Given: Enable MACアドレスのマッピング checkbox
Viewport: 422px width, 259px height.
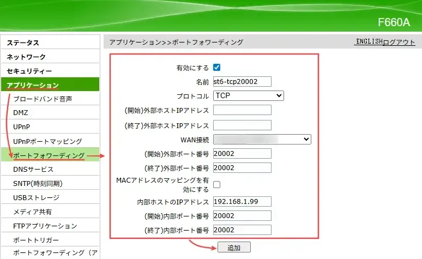Looking at the screenshot, I should (216, 184).
